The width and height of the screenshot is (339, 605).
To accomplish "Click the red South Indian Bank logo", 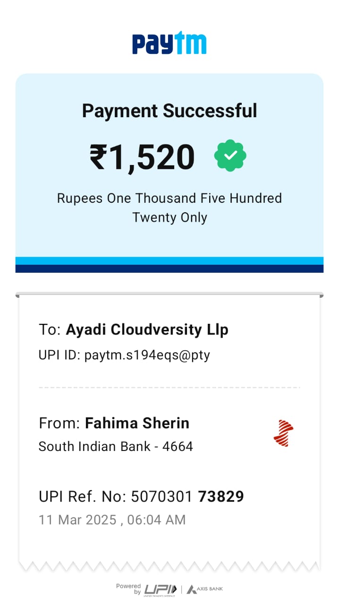I will click(x=283, y=433).
